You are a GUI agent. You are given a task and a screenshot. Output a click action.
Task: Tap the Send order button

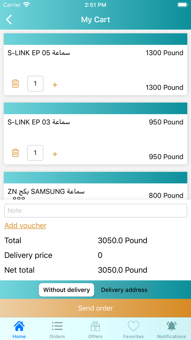95,308
